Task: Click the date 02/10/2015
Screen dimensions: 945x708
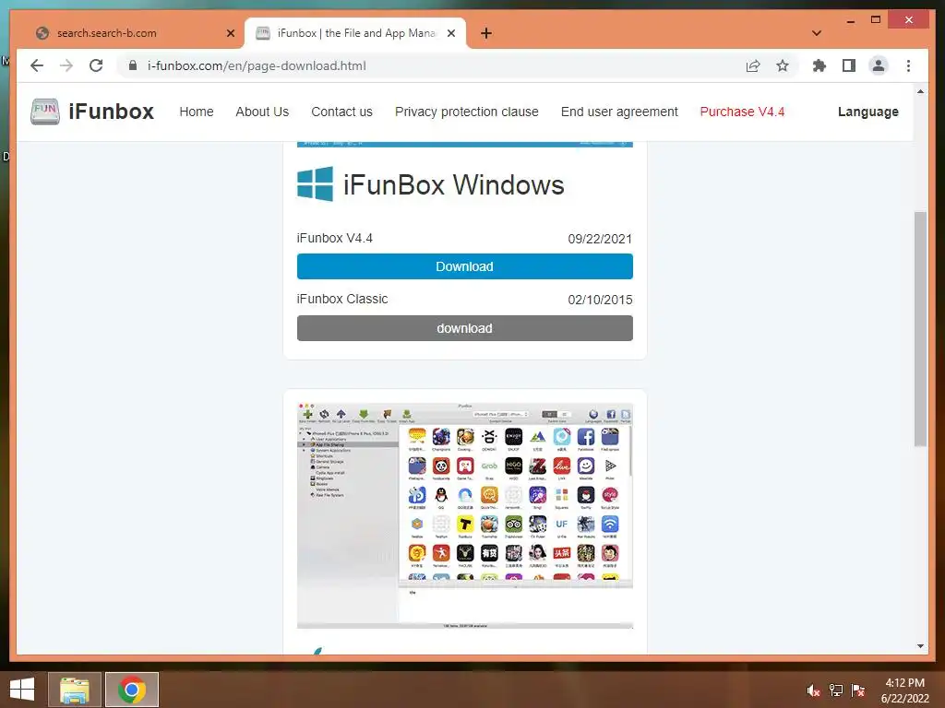Action: point(600,300)
